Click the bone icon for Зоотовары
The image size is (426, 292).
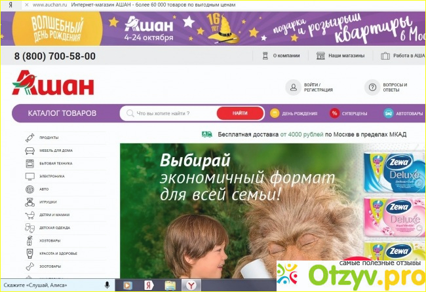click(30, 266)
